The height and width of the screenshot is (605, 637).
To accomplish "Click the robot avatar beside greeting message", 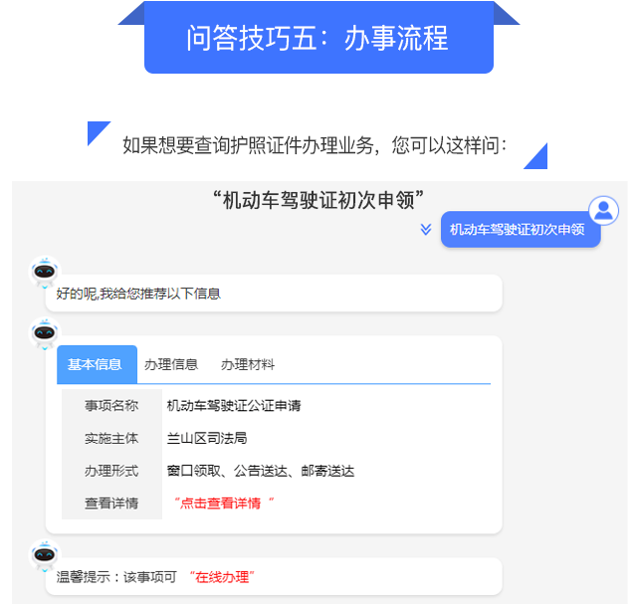I will [45, 272].
